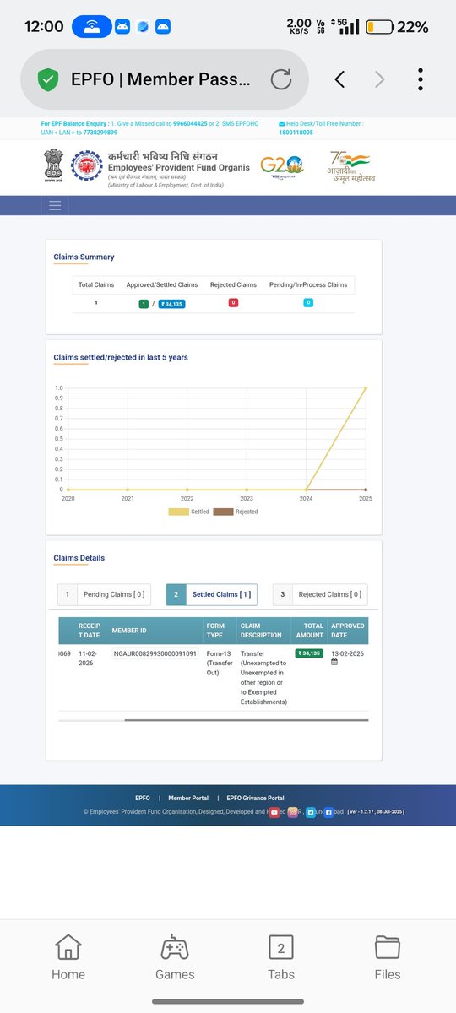The image size is (456, 1013).
Task: Toggle Rejected series in chart legend
Action: (236, 512)
